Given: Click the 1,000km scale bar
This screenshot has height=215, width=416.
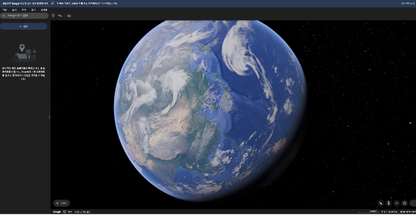Looking at the screenshot, I should tap(368, 212).
